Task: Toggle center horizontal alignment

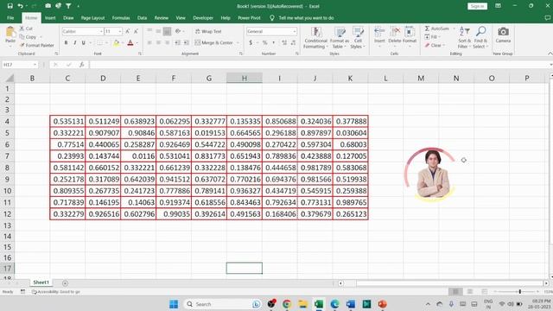Action: [158, 42]
